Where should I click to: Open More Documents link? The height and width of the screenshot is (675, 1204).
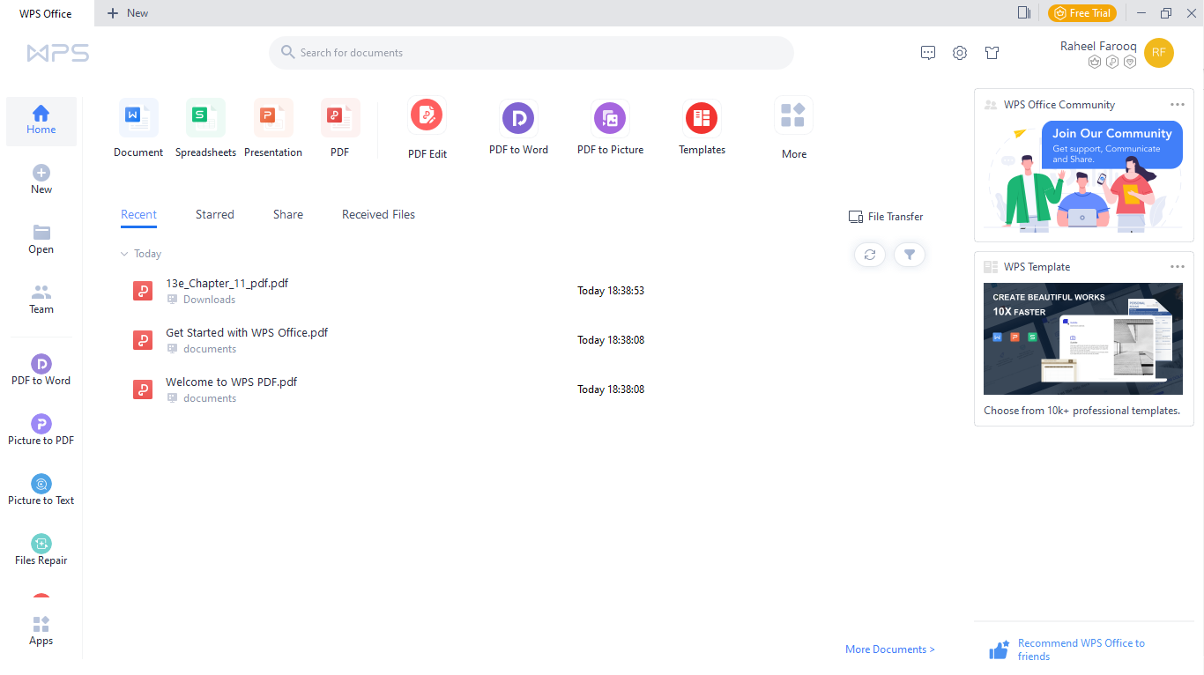point(889,649)
